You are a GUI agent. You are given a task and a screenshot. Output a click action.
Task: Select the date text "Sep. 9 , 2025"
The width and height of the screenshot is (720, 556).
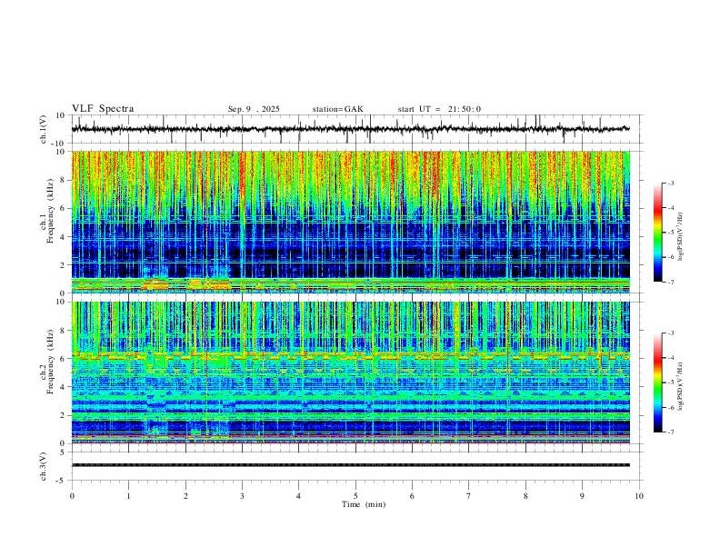(x=254, y=109)
